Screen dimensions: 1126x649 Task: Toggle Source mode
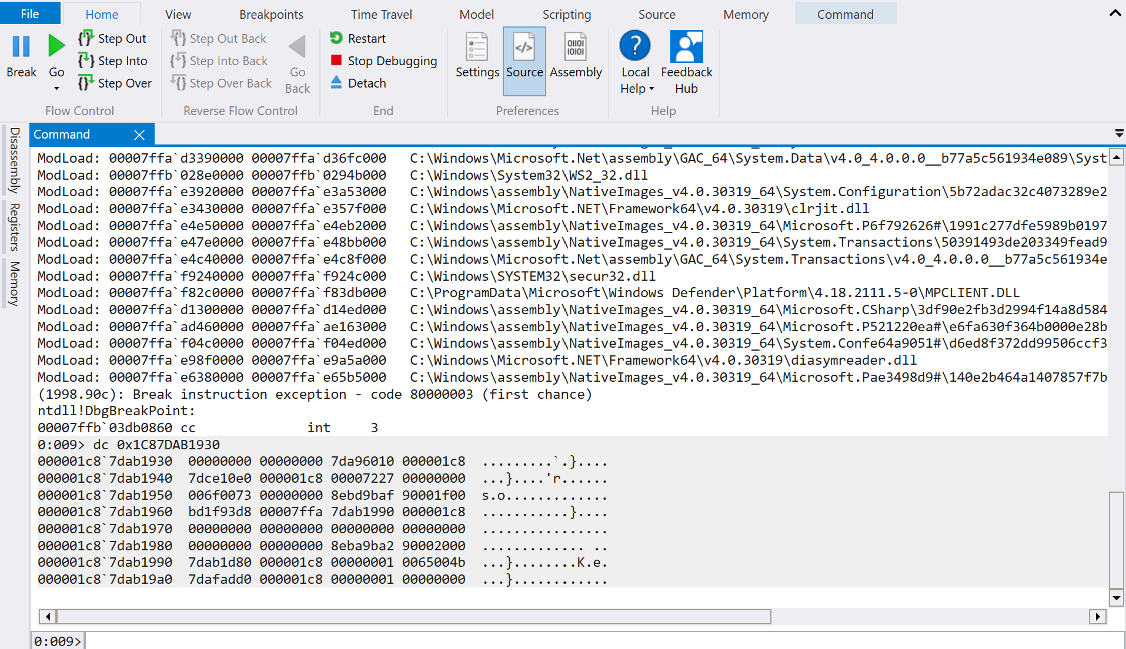tap(524, 60)
